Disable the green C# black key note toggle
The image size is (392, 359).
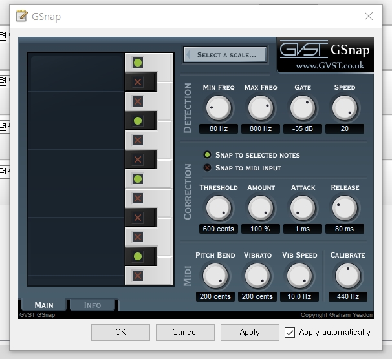138,256
